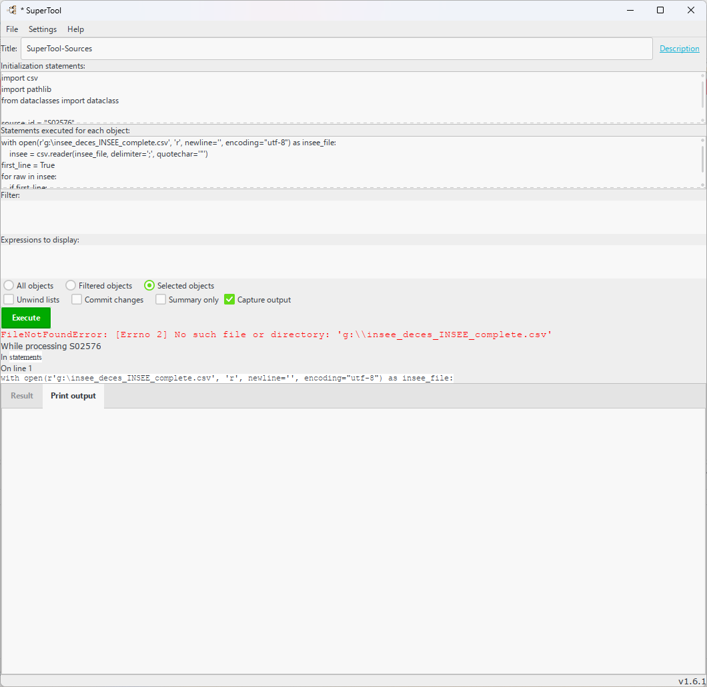Open the File menu
Screen dimensions: 707x687
point(12,29)
